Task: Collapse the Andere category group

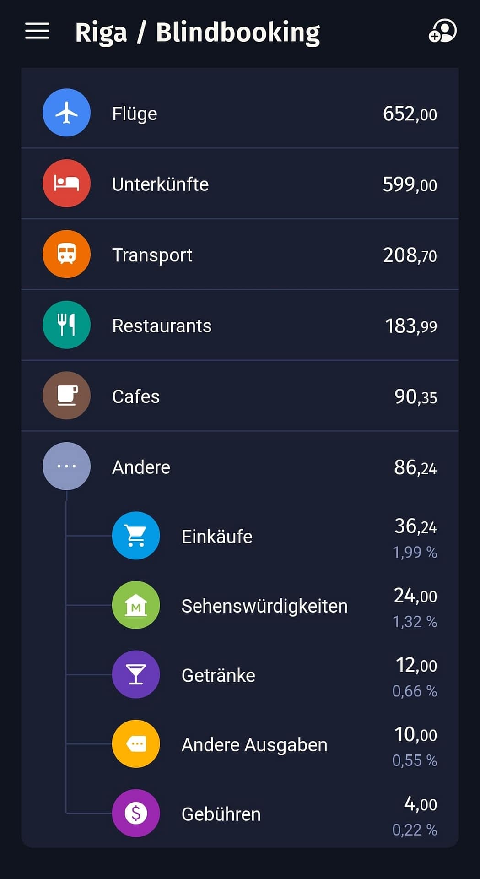Action: pyautogui.click(x=66, y=467)
